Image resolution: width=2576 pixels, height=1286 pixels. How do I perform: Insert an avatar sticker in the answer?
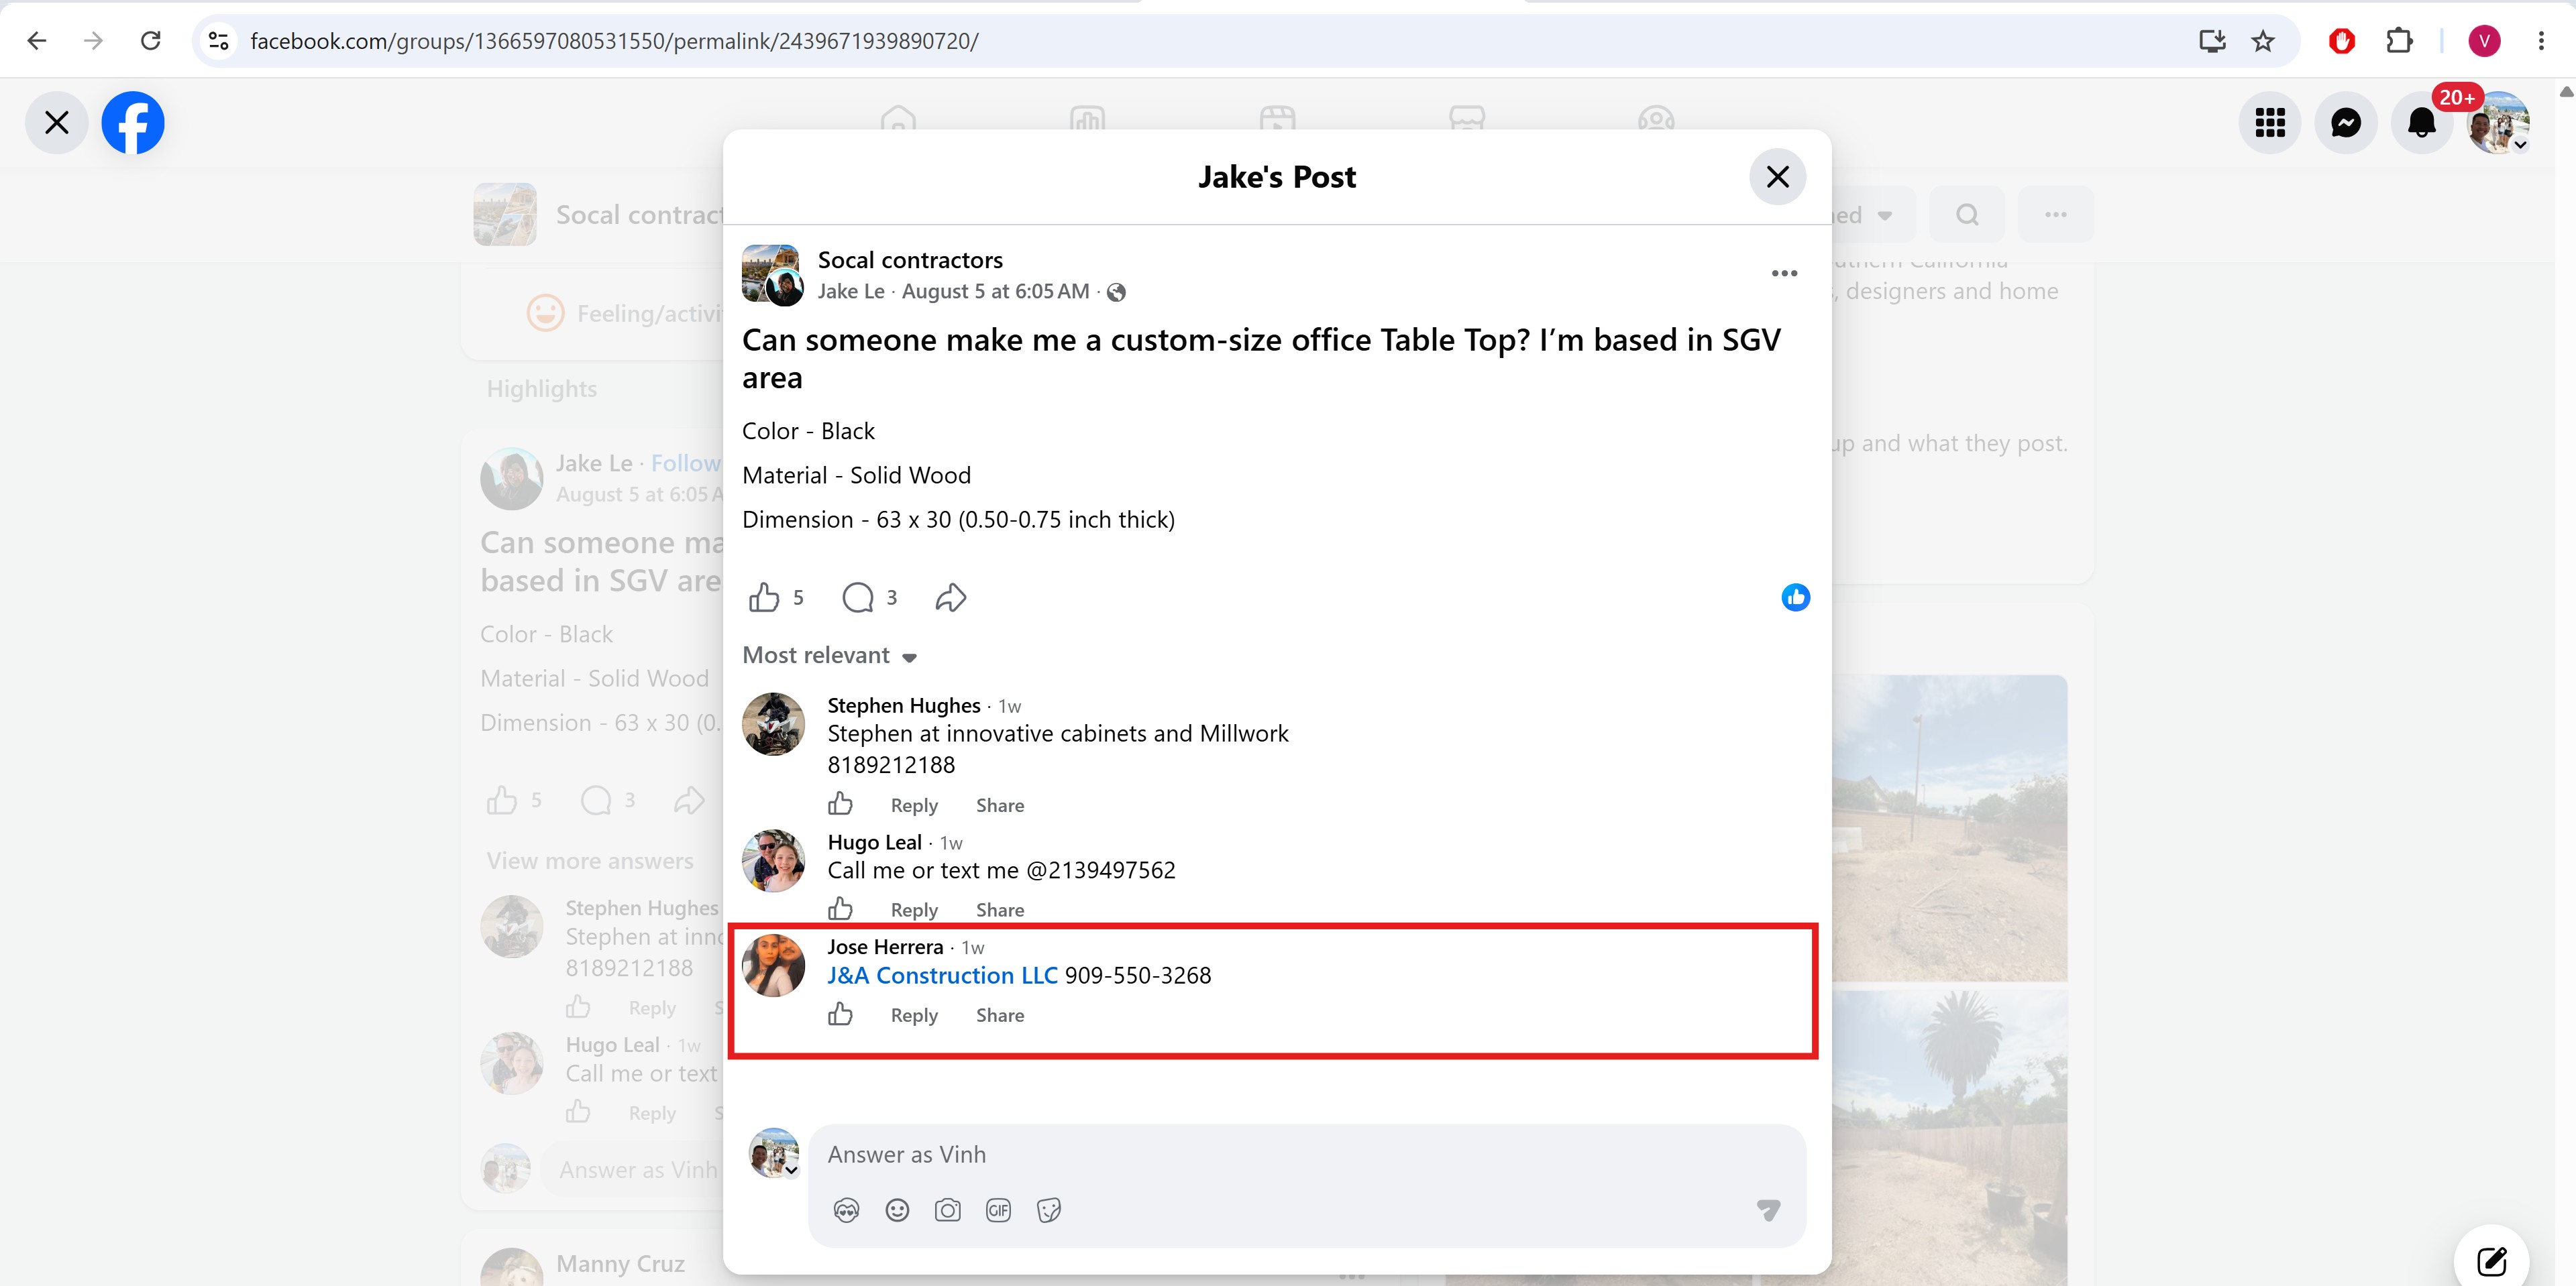click(846, 1211)
